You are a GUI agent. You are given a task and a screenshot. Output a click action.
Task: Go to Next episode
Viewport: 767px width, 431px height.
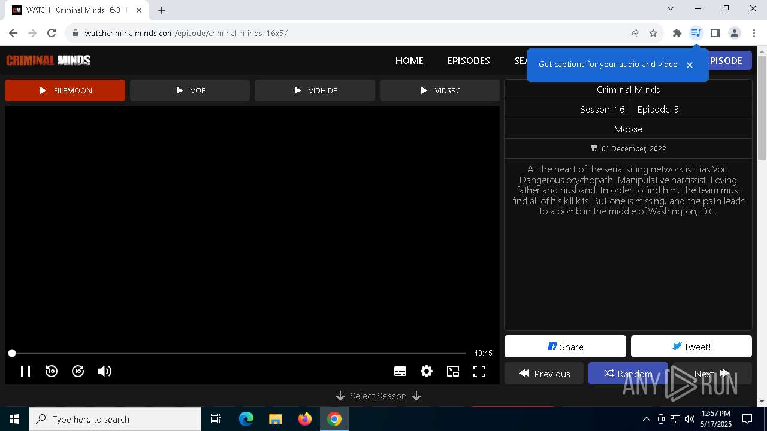point(712,374)
